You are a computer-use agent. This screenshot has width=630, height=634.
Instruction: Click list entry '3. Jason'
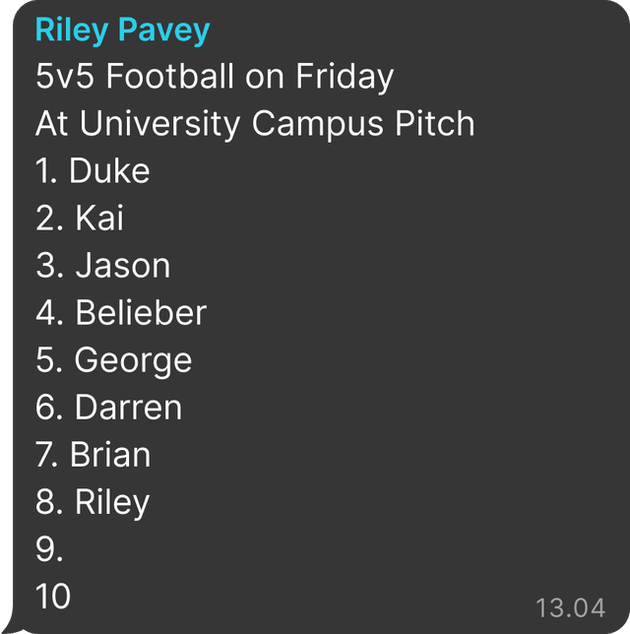(102, 266)
